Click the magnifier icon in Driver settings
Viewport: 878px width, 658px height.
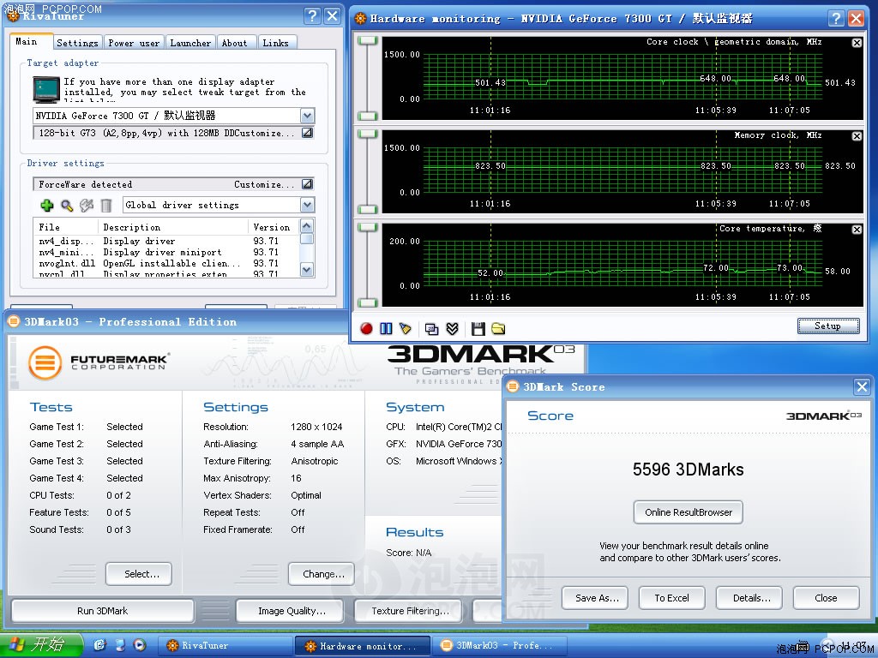(x=67, y=206)
